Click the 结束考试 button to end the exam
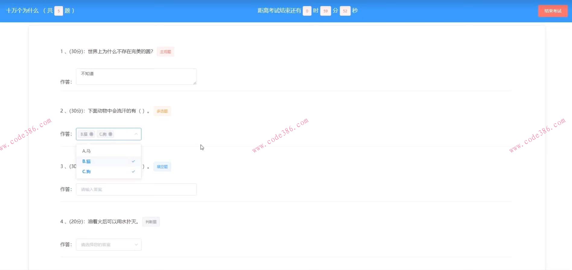This screenshot has height=270, width=572. 553,11
